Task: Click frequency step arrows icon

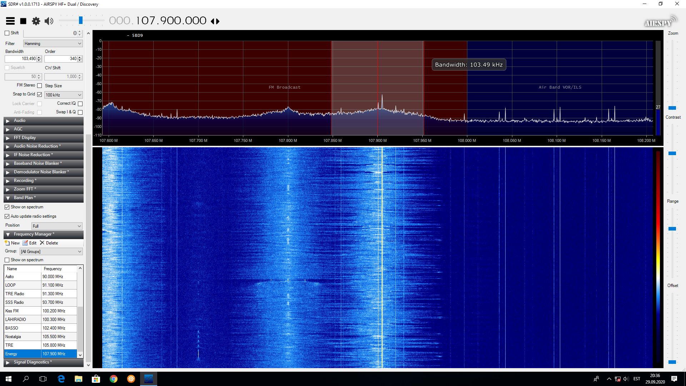Action: (x=215, y=21)
